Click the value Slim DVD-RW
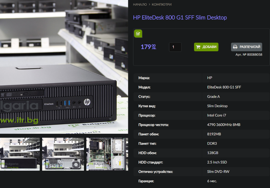270x188 pixels. pos(218,172)
